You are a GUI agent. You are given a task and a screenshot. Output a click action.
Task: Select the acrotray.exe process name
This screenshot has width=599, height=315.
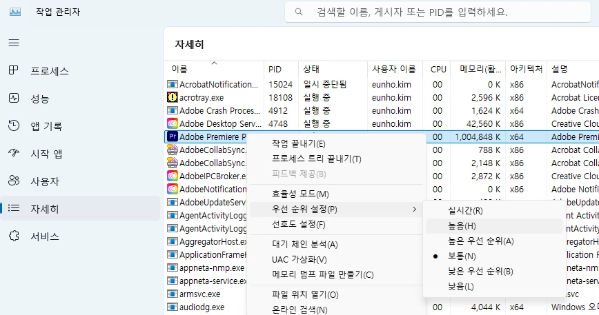click(x=202, y=98)
